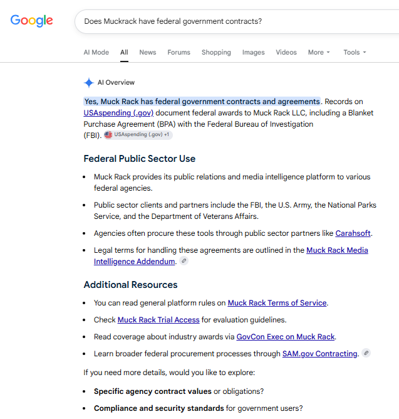Screen dimensions: 399x419
Task: Click the search query input field
Action: tap(237, 21)
